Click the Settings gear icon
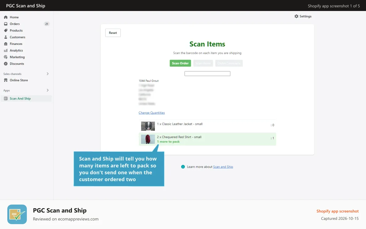Viewport: 366px width, 229px height. tap(296, 16)
